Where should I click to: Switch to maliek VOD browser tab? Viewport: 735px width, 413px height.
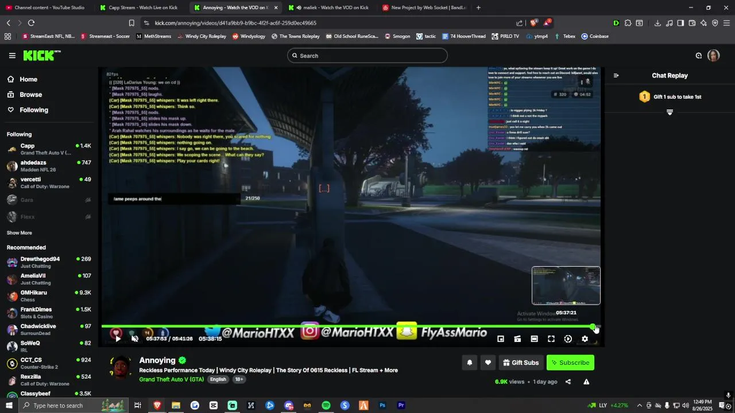[x=330, y=7]
